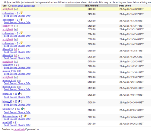Click new-user icon beside thekingsoloman

pos(25,116)
